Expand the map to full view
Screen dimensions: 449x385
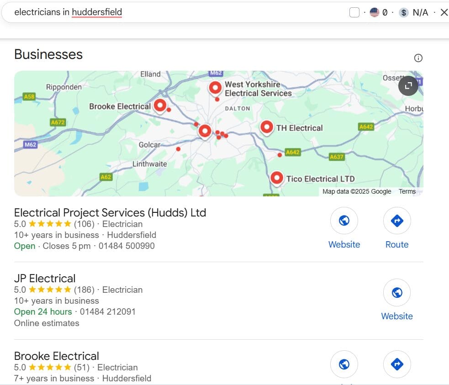tap(408, 85)
